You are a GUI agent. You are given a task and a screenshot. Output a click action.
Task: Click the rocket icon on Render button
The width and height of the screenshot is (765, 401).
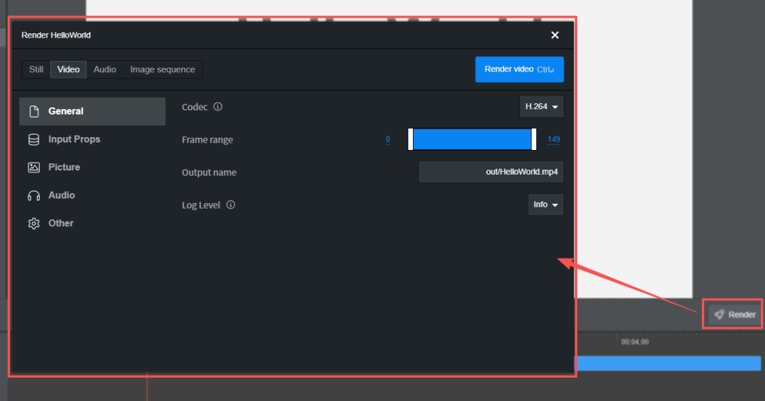[x=719, y=315]
